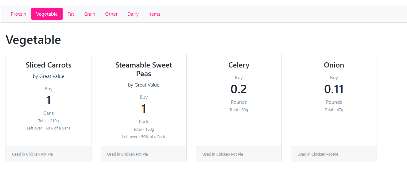Select the Sliced Carrots card title

click(48, 65)
